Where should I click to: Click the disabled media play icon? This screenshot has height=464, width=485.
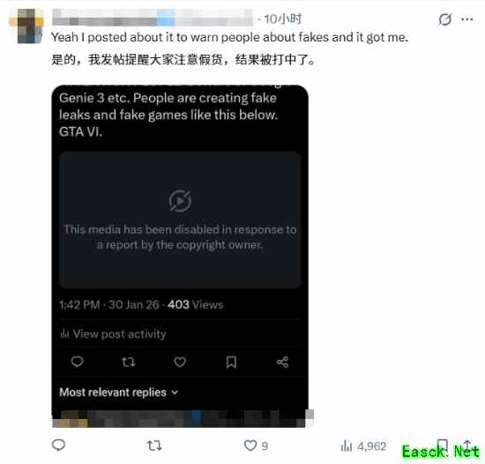180,201
